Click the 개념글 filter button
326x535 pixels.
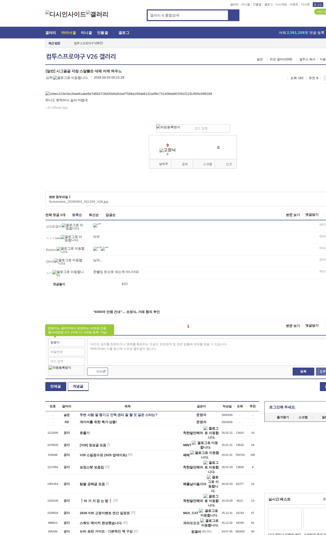click(x=78, y=386)
